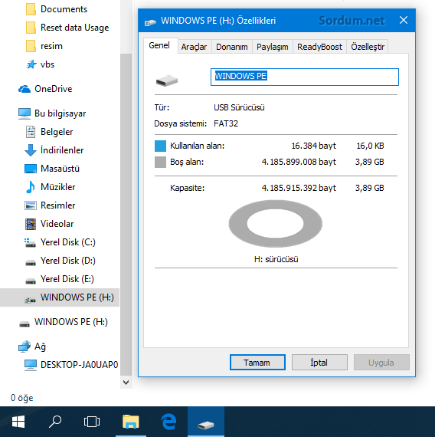Click the İndirilenler download arrow icon

(x=31, y=150)
